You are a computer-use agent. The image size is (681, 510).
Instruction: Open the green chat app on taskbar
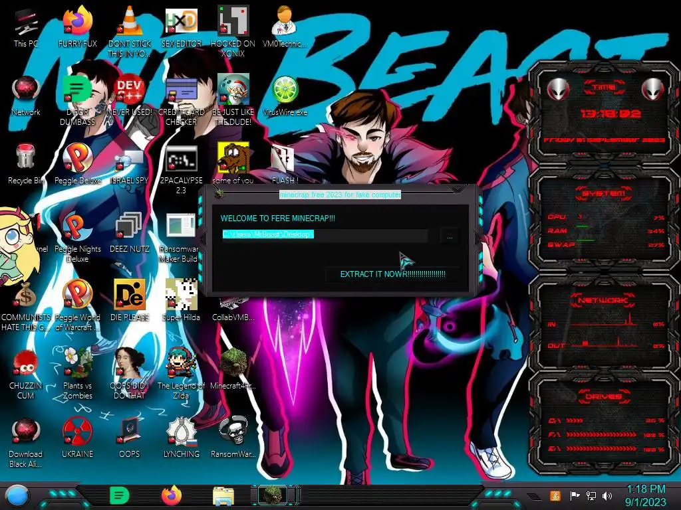(119, 495)
